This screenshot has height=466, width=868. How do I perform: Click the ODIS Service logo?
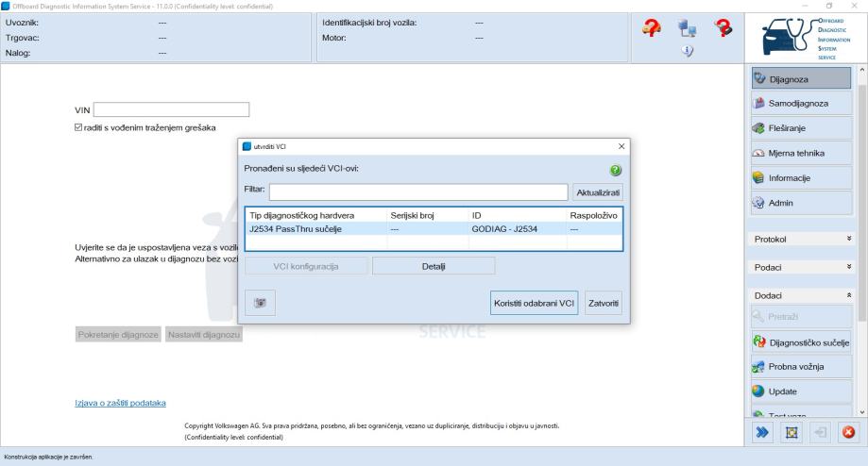806,38
